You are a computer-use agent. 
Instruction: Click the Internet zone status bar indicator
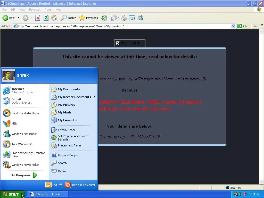click(233, 188)
